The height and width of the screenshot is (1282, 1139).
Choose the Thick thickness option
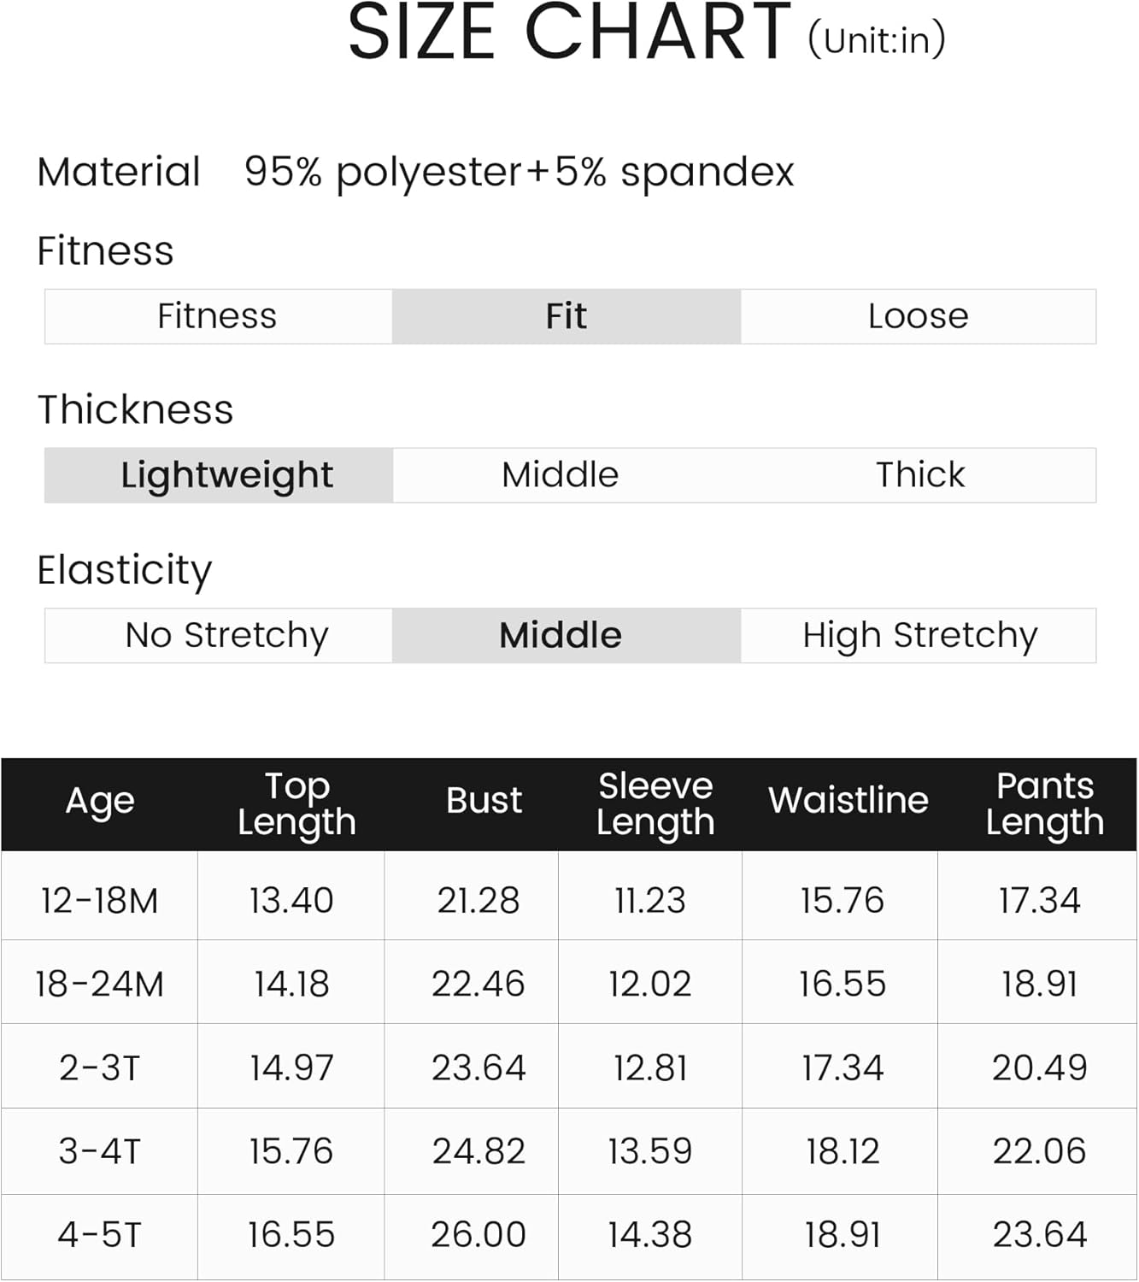919,475
